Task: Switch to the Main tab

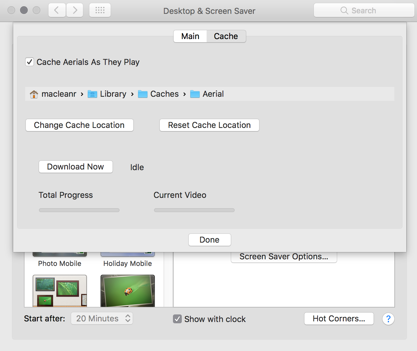Action: pyautogui.click(x=190, y=36)
